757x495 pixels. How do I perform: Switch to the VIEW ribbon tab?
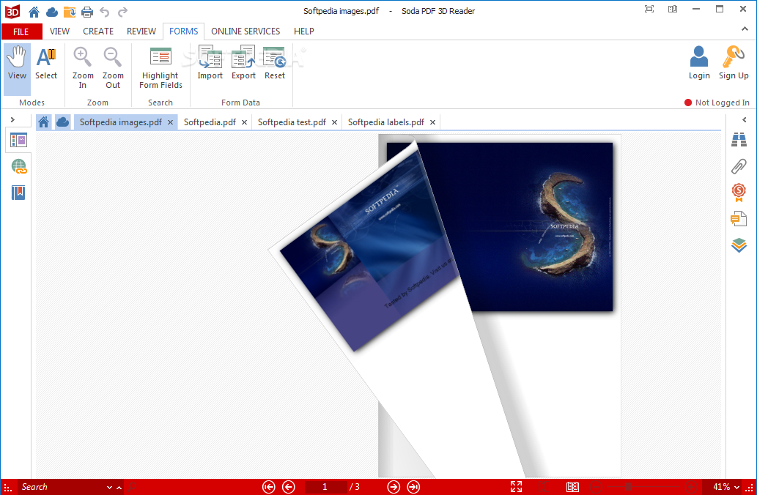tap(59, 31)
